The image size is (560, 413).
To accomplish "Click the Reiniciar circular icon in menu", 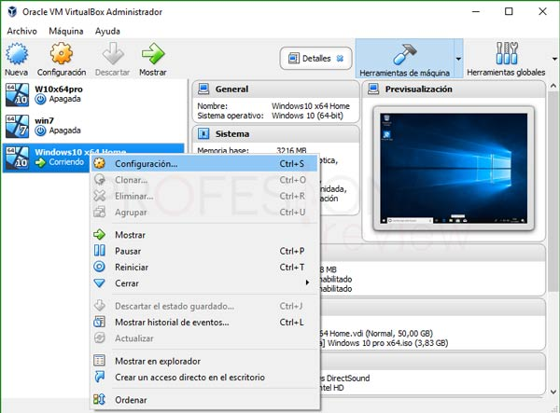I will point(99,267).
